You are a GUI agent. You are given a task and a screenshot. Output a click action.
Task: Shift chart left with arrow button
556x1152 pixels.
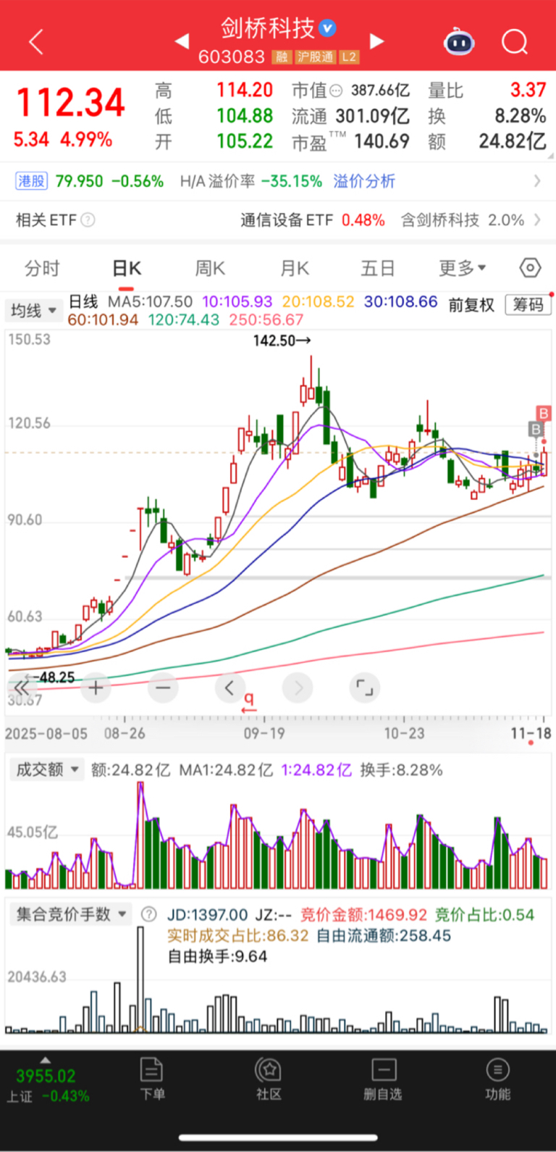pyautogui.click(x=229, y=688)
